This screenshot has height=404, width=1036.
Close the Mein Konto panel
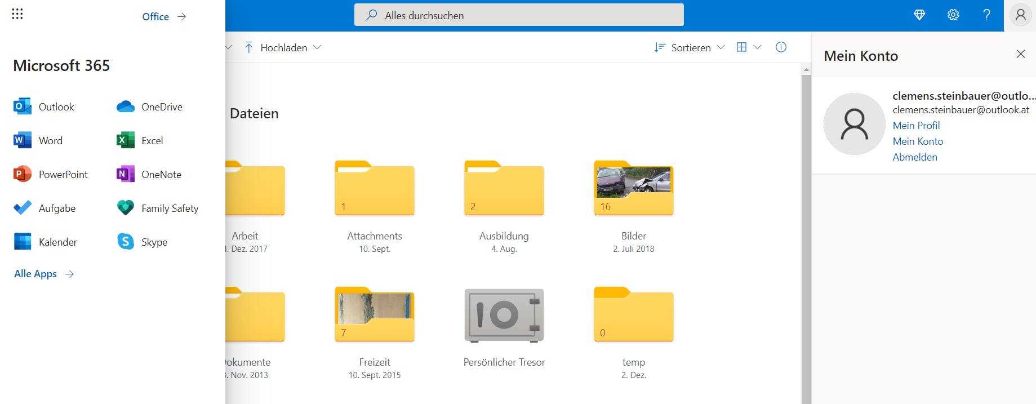point(1020,54)
